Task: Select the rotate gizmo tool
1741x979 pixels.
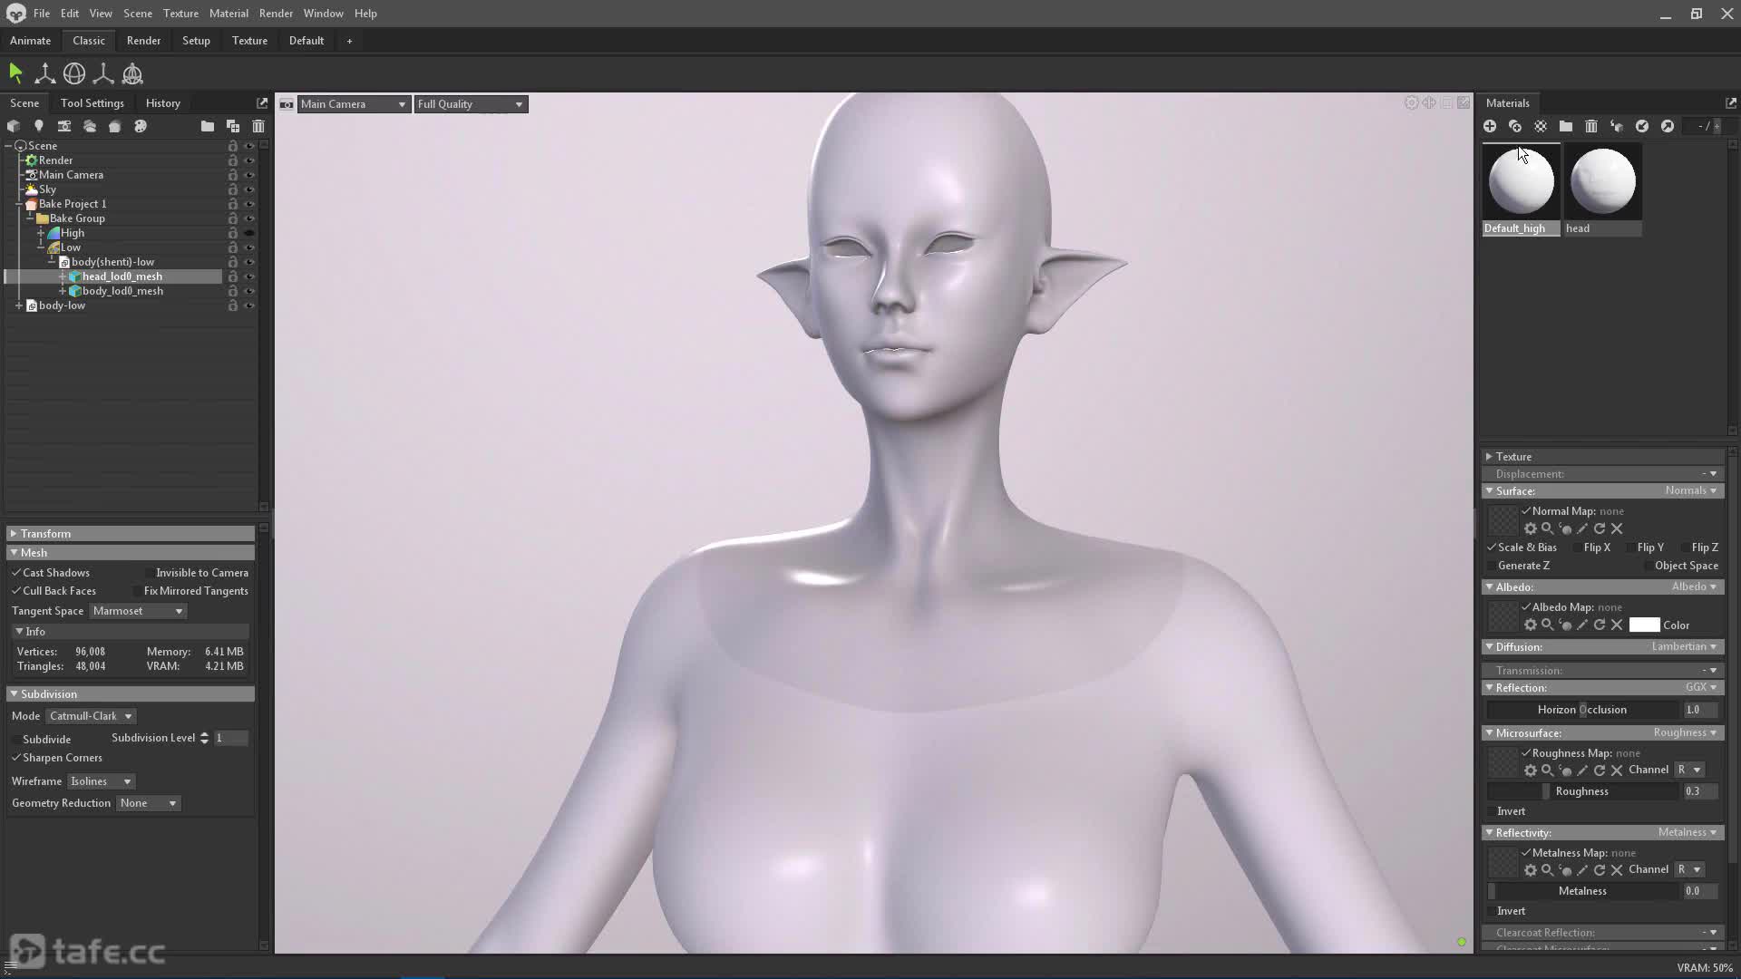Action: [74, 73]
